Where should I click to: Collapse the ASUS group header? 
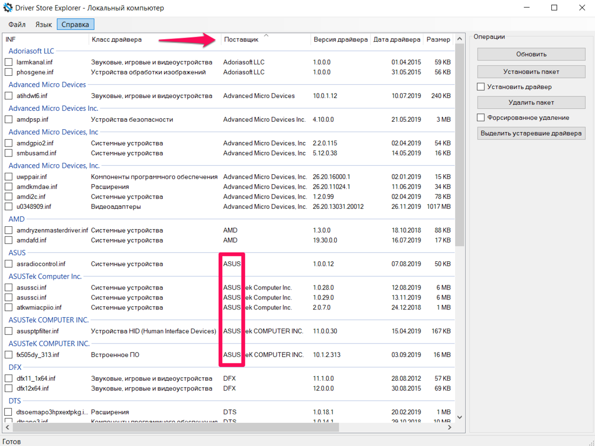coord(17,253)
